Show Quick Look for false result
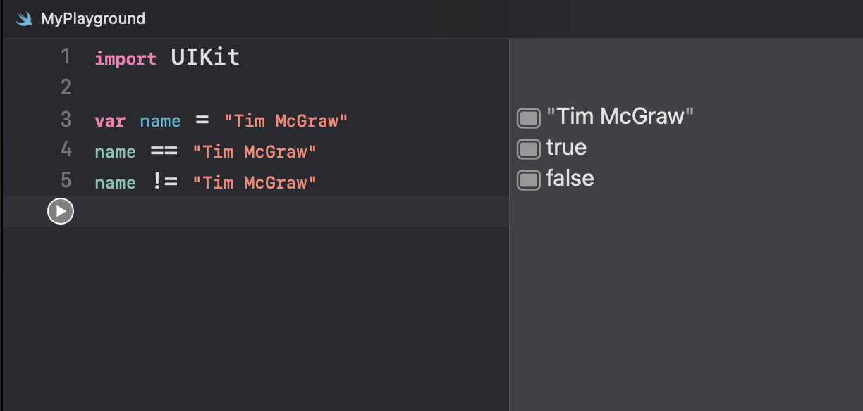The width and height of the screenshot is (863, 411). click(529, 179)
